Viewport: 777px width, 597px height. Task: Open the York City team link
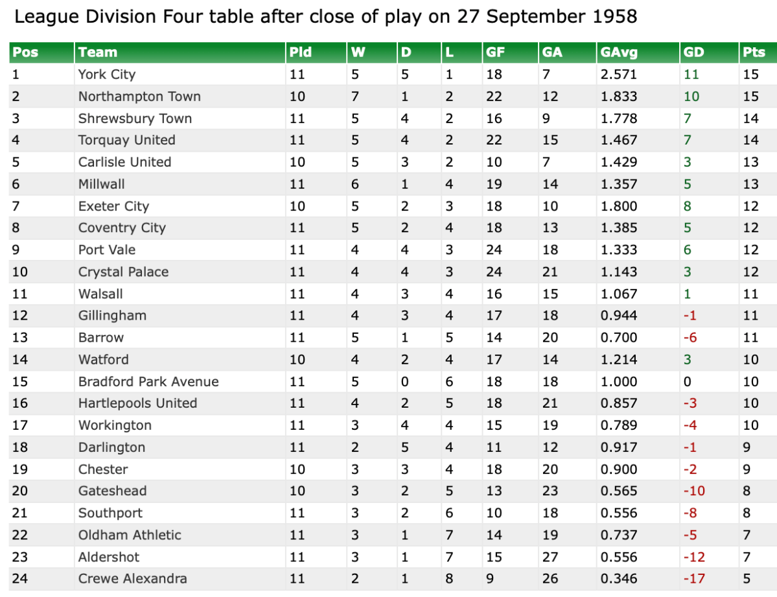point(107,75)
